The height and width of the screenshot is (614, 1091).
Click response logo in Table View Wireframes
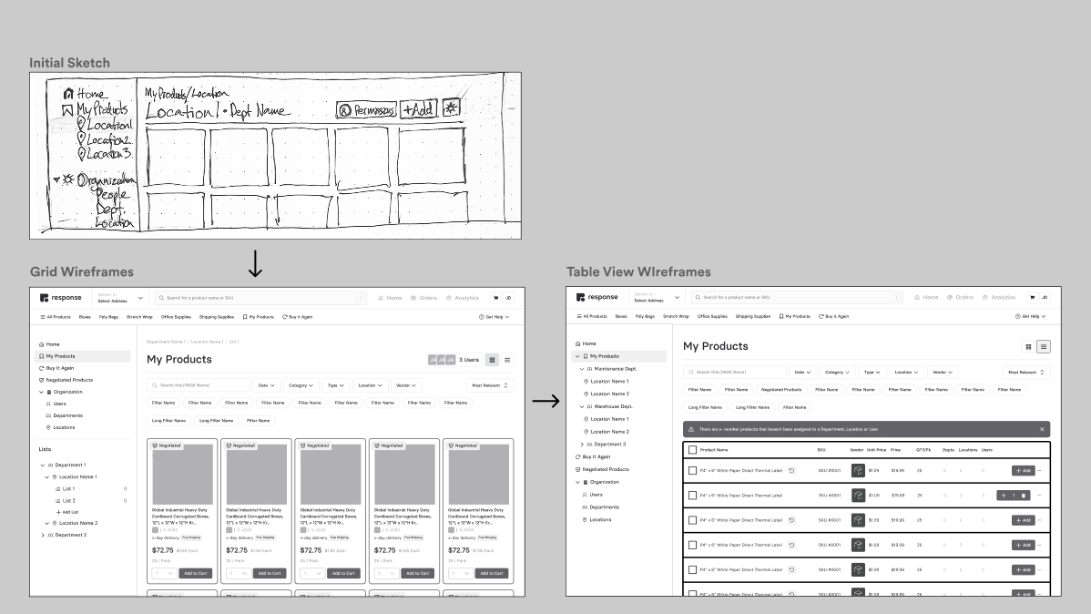pos(597,297)
